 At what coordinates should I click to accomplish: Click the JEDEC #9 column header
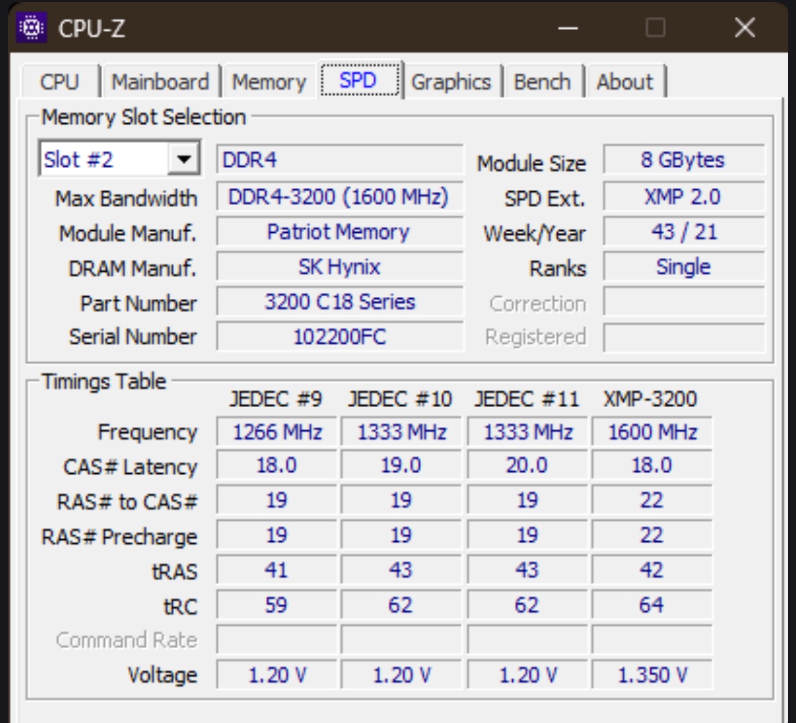[x=276, y=400]
